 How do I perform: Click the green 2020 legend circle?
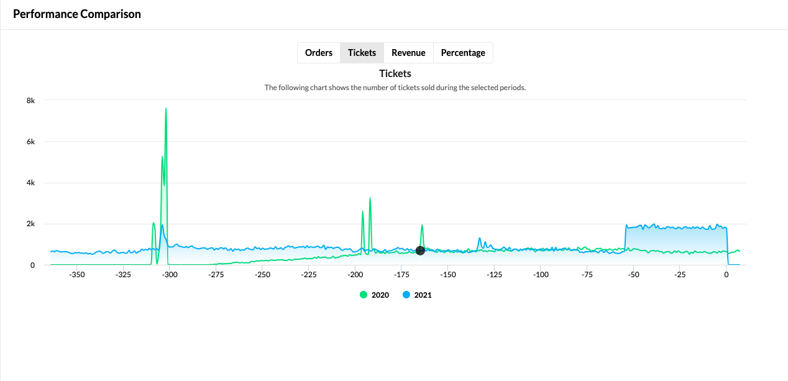point(364,295)
